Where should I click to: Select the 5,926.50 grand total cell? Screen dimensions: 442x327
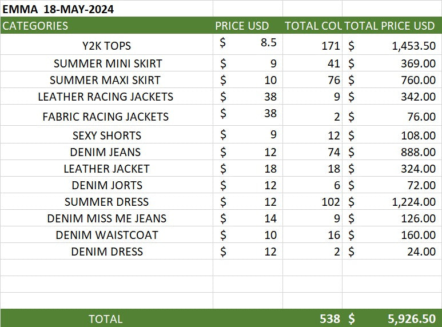tap(392, 318)
